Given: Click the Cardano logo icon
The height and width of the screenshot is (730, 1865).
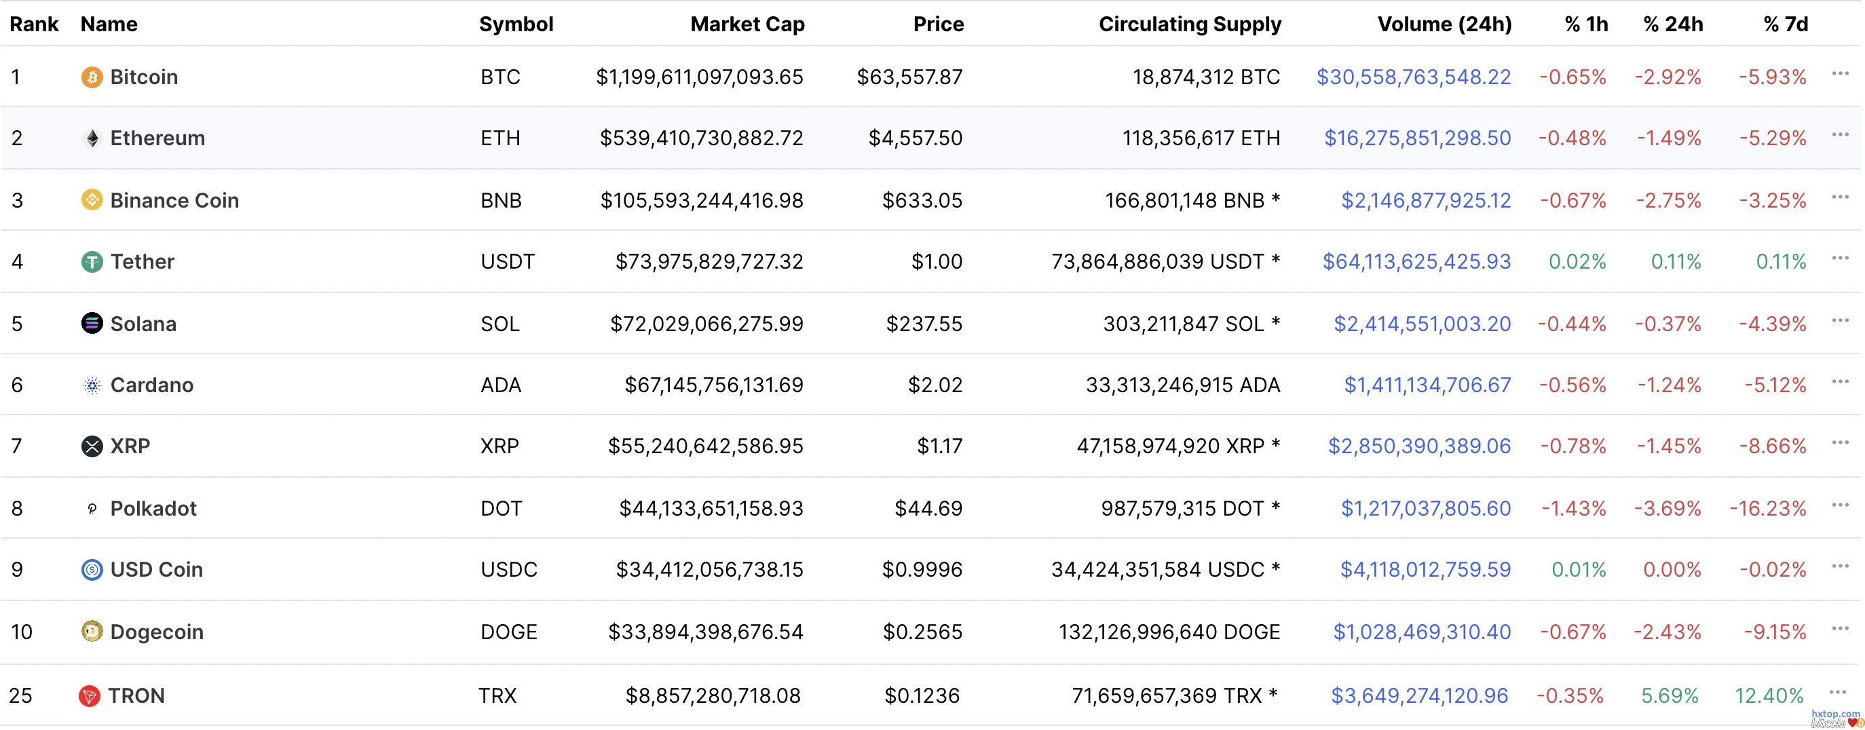Looking at the screenshot, I should point(92,385).
